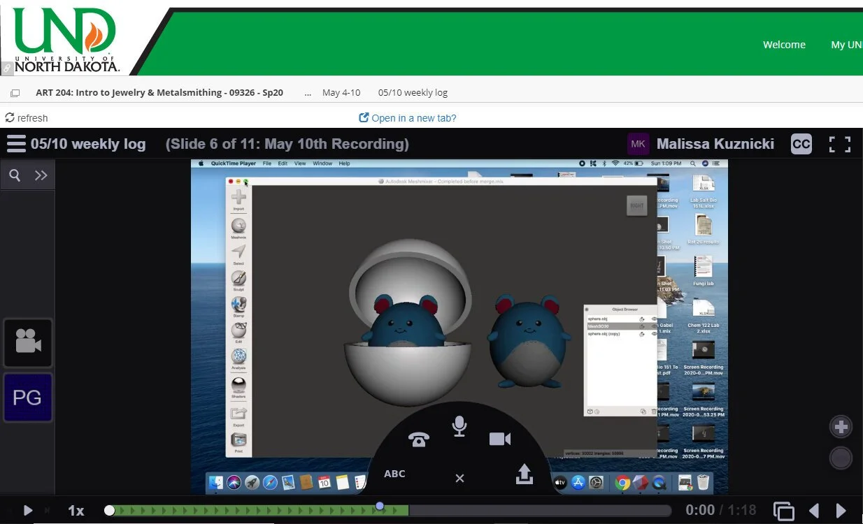This screenshot has height=524, width=863.
Task: Click the ABC text option in radial menu
Action: [394, 474]
